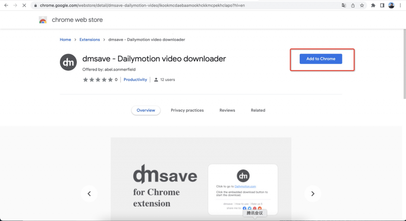Screen dimensions: 406x221
Task: Click the Chrome Web Store logo
Action: click(x=43, y=20)
